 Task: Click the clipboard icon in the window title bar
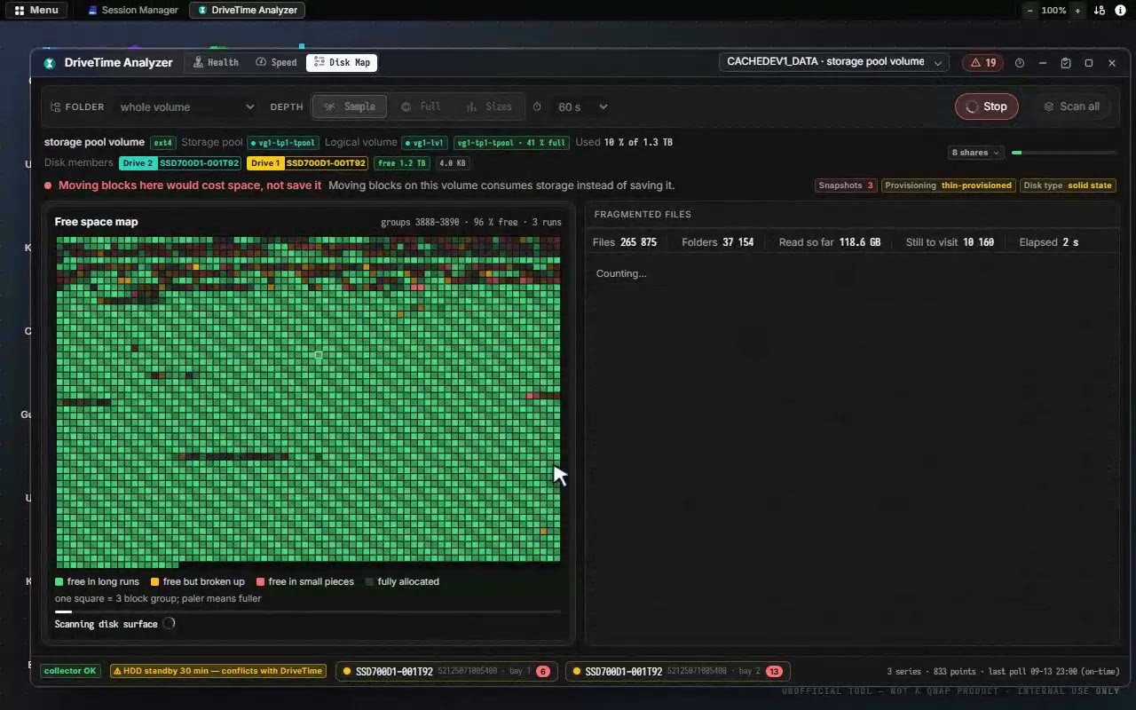click(x=1066, y=63)
